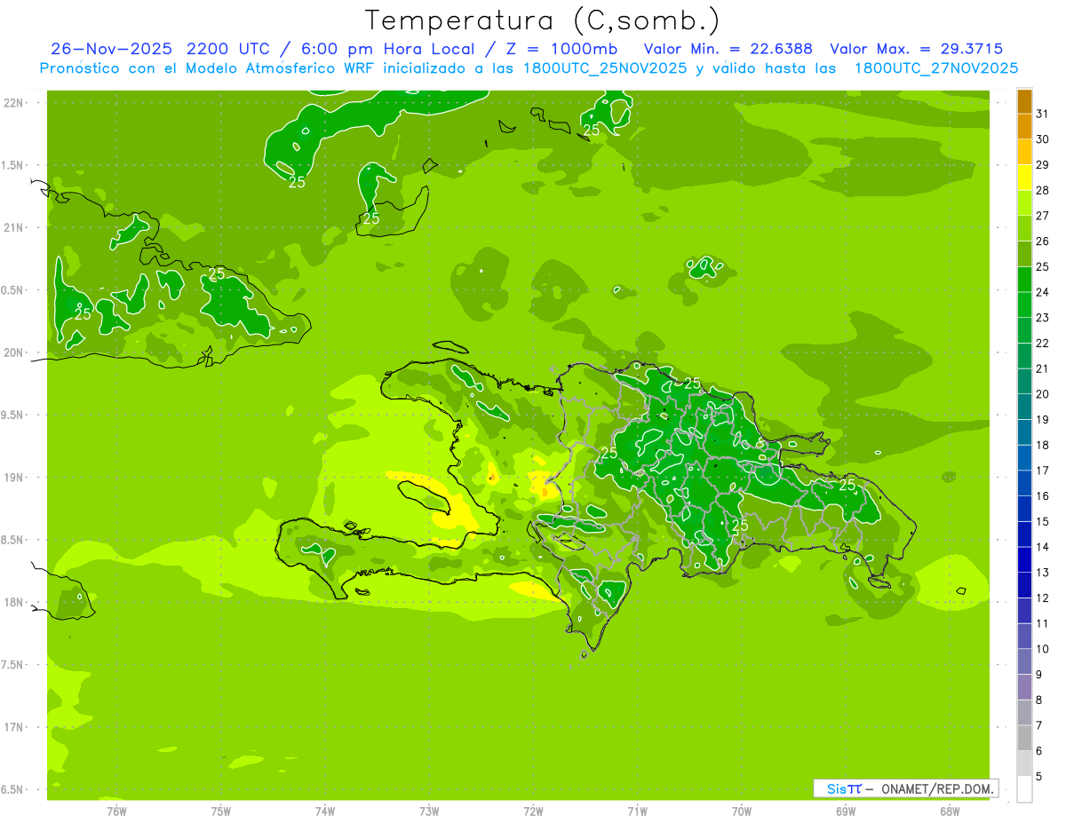The width and height of the screenshot is (1066, 823).
Task: Click the "74W" longitude label
Action: (325, 811)
